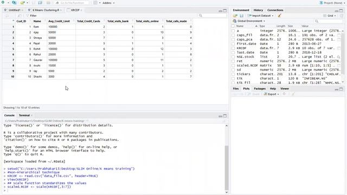
Task: Maximize the Plots pane
Action: [x=341, y=89]
